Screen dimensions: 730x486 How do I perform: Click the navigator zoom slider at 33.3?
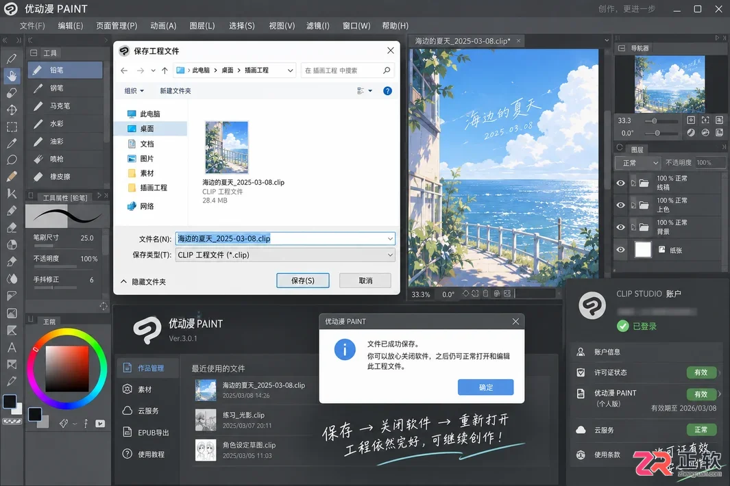tap(661, 121)
